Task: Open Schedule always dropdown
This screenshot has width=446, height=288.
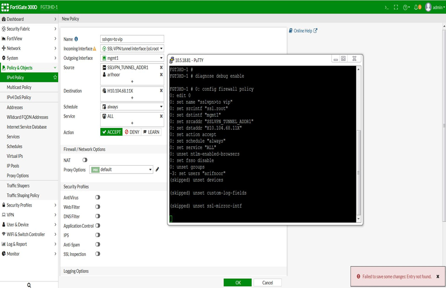Action: (132, 107)
